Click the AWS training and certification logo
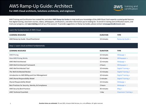 coord(126,8)
